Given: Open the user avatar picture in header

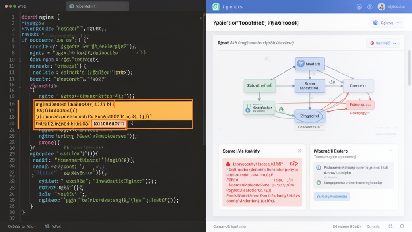Looking at the screenshot, I should click(381, 6).
